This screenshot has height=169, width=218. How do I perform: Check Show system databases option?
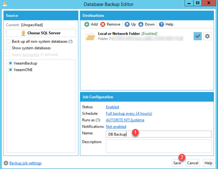(x=8, y=48)
